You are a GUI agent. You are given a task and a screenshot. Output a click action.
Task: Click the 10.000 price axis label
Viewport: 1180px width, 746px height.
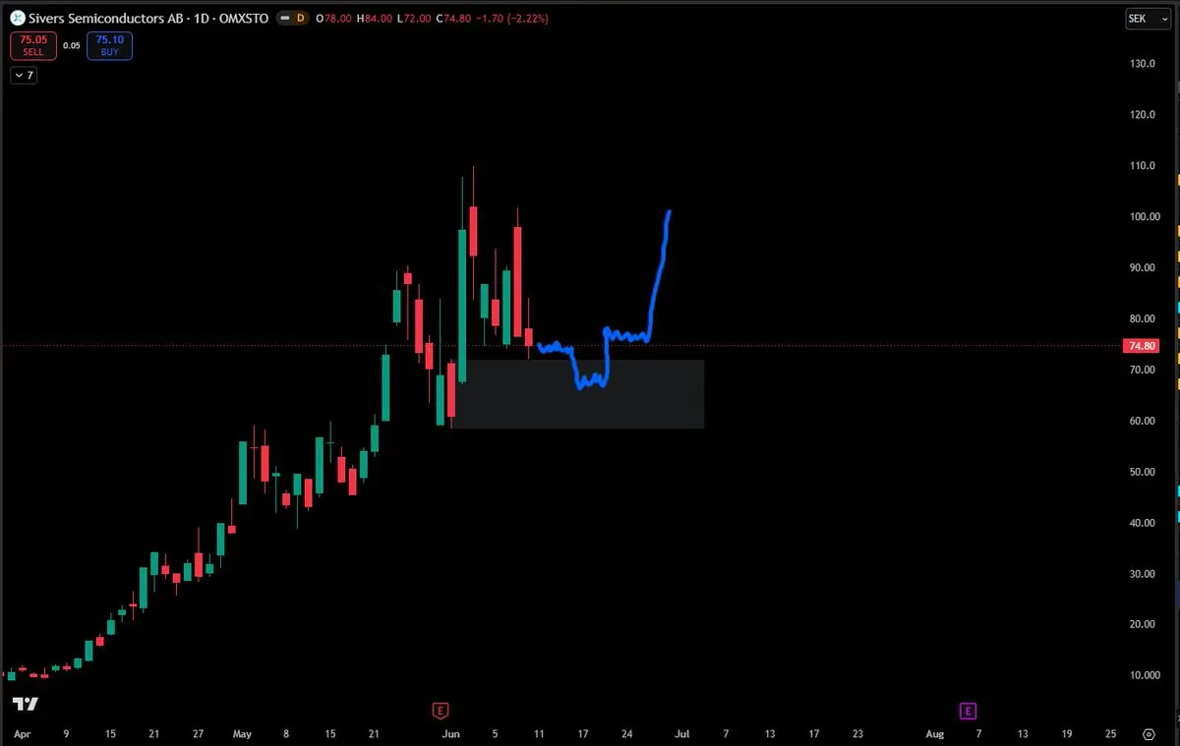coord(1143,675)
